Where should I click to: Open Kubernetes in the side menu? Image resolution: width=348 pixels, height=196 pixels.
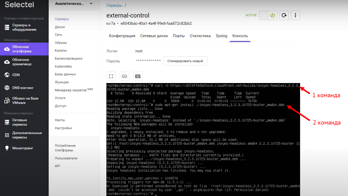(63, 66)
